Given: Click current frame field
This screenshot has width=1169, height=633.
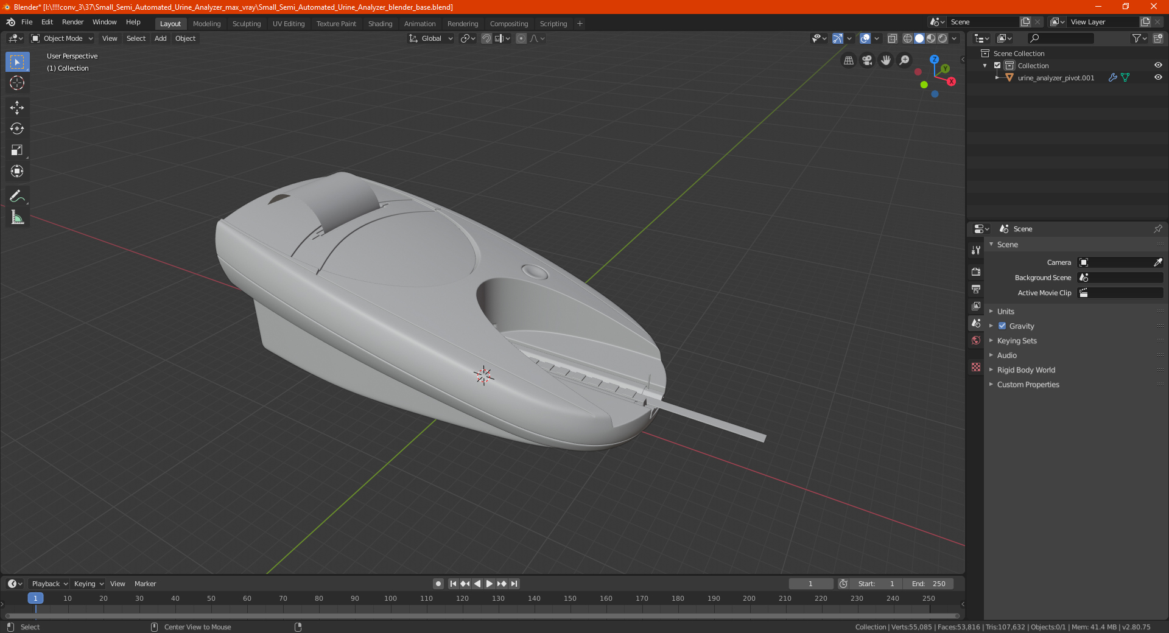Looking at the screenshot, I should point(810,584).
